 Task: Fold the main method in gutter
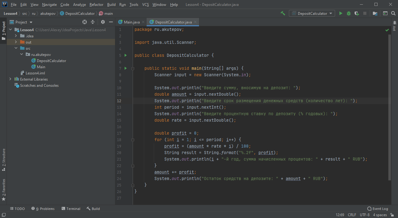(x=133, y=68)
